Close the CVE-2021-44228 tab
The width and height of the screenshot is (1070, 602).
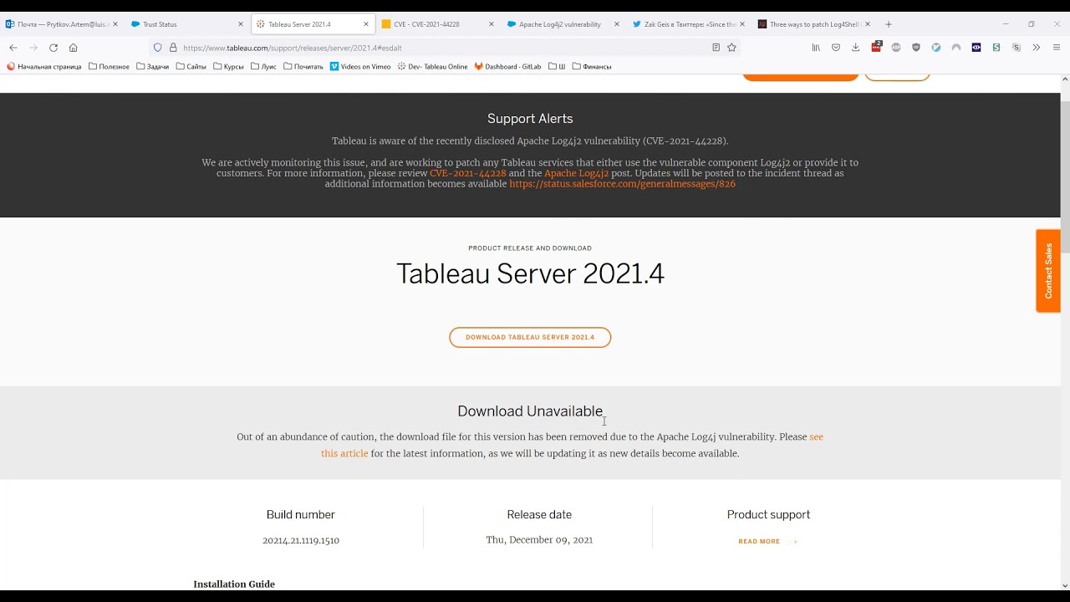click(x=491, y=24)
